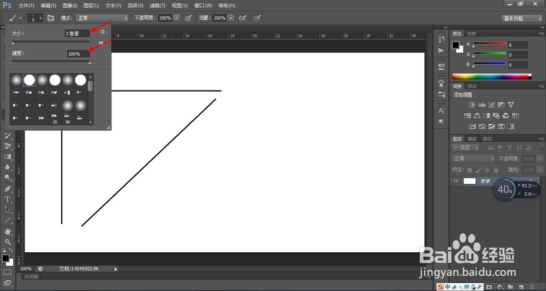The image size is (546, 291).
Task: Select the hard round brush thumbnail
Action: [x=29, y=80]
